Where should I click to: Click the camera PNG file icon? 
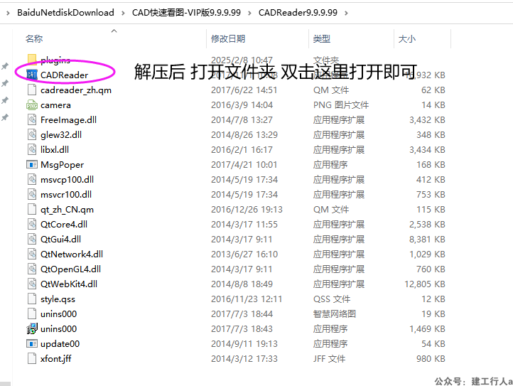(32, 104)
